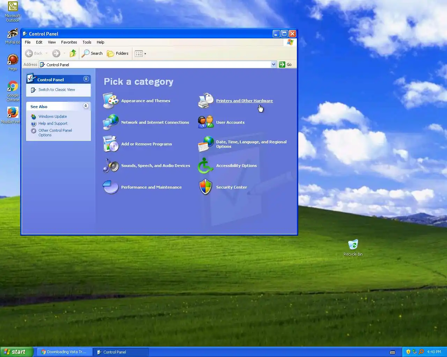Select the Pego desktop icon
Viewport: 447px width, 357px height.
[13, 62]
